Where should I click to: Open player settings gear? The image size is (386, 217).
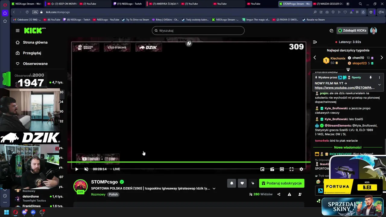click(301, 169)
